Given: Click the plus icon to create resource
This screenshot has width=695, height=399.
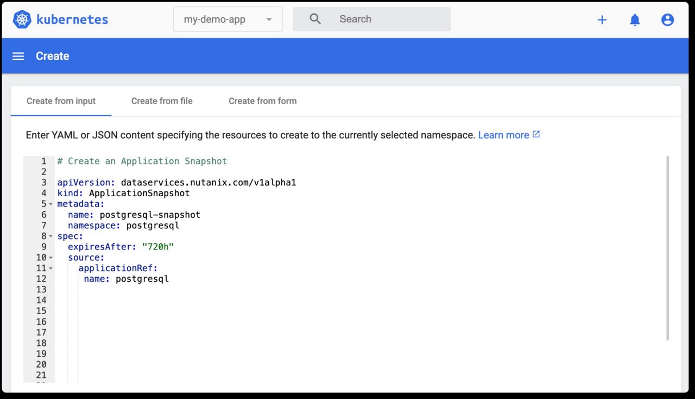Looking at the screenshot, I should point(602,20).
